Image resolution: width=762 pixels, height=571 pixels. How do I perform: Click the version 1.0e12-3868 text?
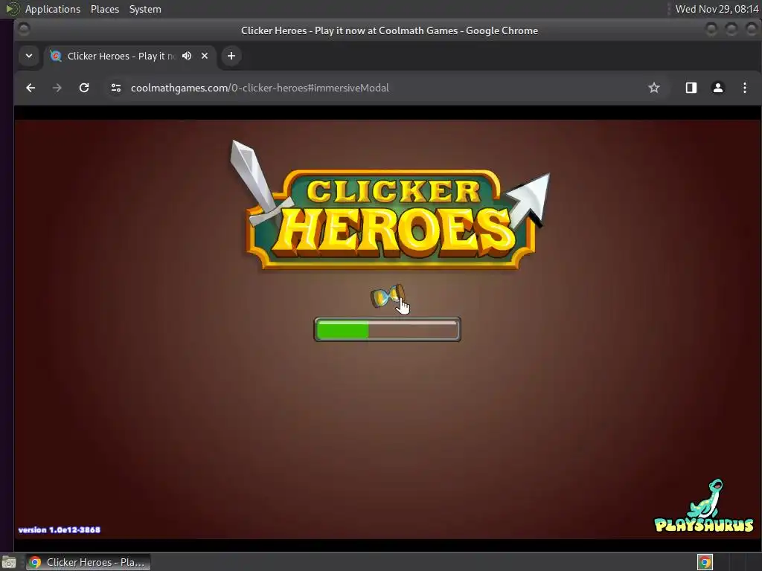click(x=60, y=529)
